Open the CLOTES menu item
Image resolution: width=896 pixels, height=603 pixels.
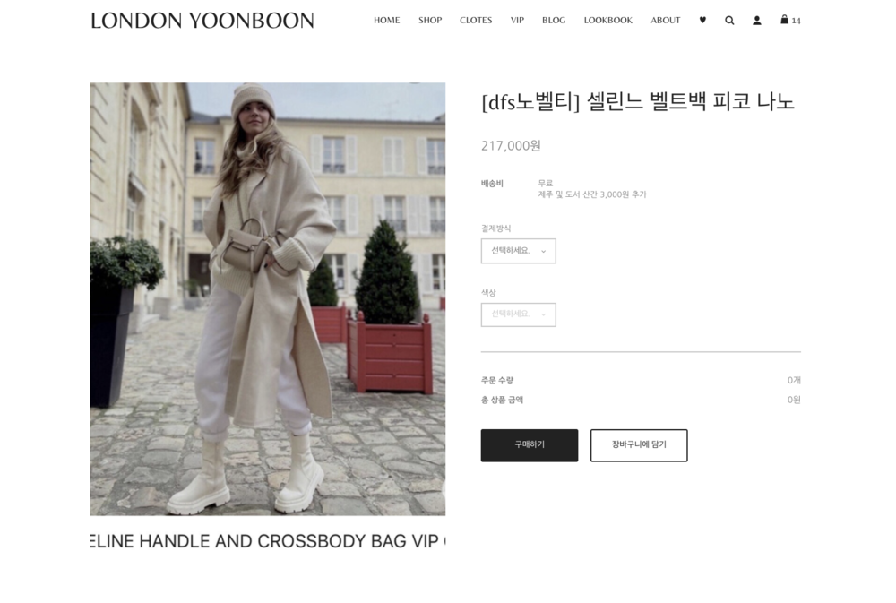(x=476, y=20)
